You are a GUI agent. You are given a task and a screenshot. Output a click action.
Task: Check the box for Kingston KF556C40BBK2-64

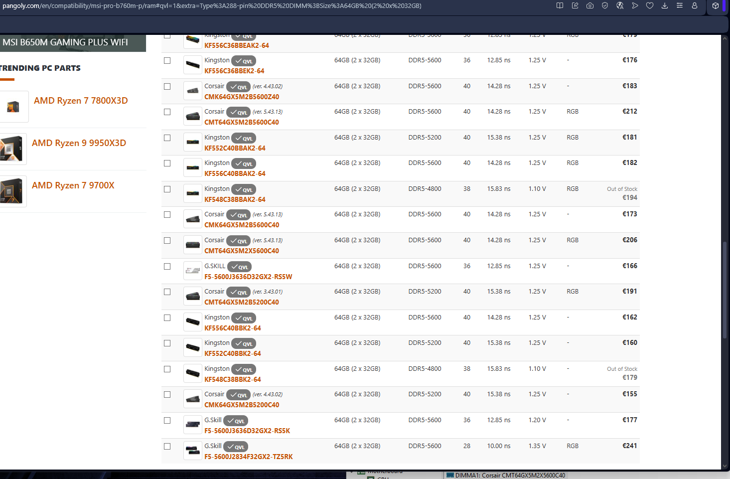point(167,318)
